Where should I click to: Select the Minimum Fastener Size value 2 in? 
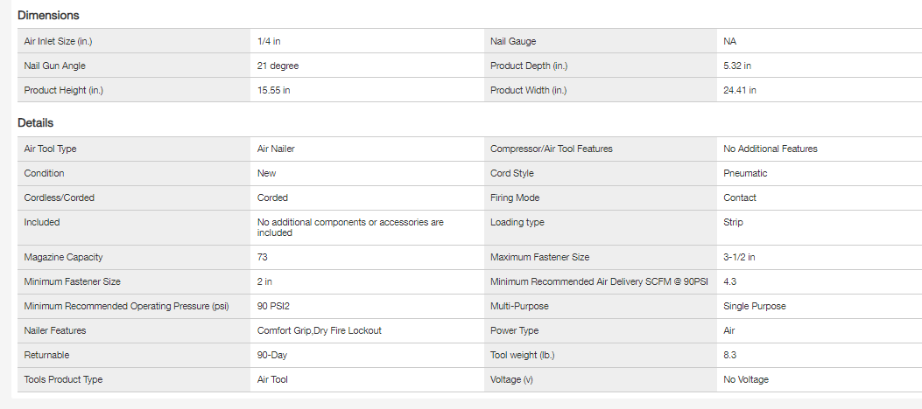pos(264,281)
